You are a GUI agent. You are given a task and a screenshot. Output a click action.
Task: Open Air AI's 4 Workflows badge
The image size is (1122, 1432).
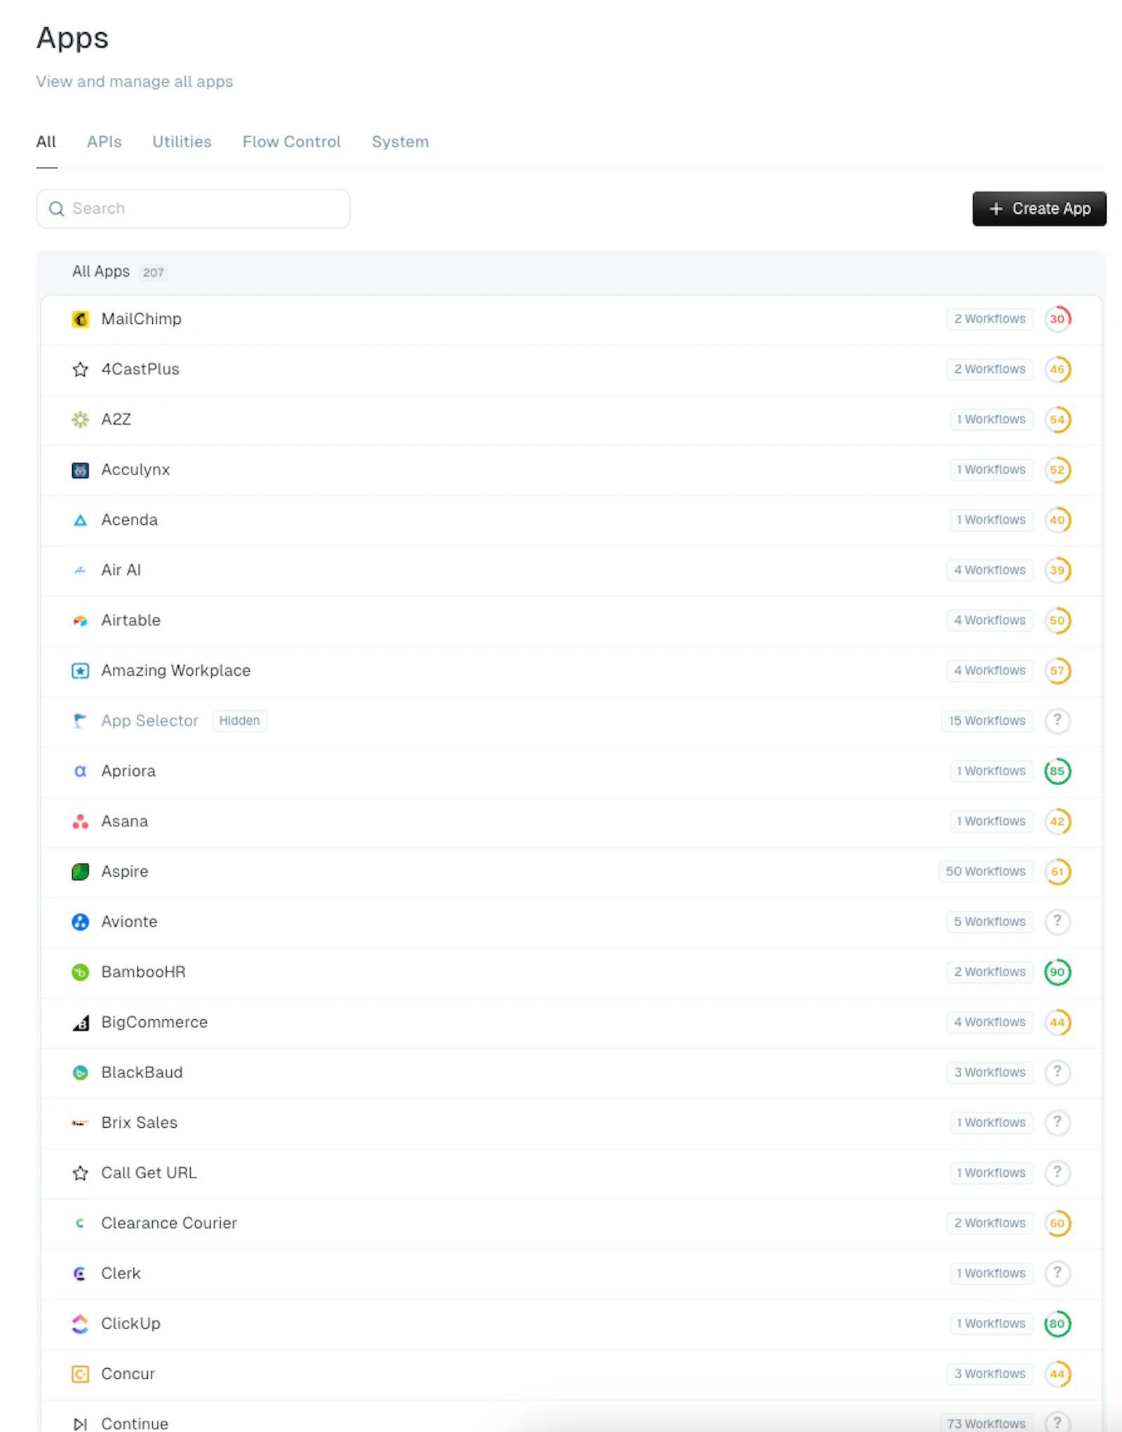(x=989, y=570)
